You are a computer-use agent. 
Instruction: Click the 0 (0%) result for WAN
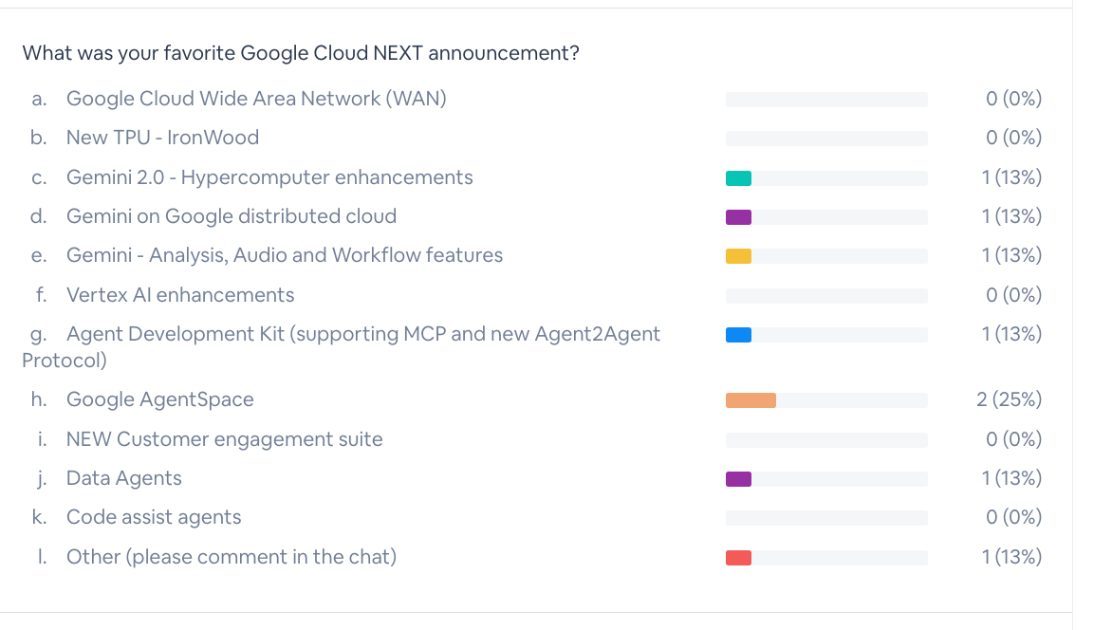(1013, 99)
